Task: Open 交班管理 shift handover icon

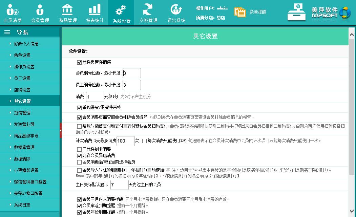Action: click(x=148, y=10)
